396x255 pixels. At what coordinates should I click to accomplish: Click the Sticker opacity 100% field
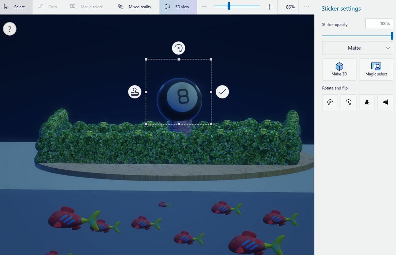[379, 24]
